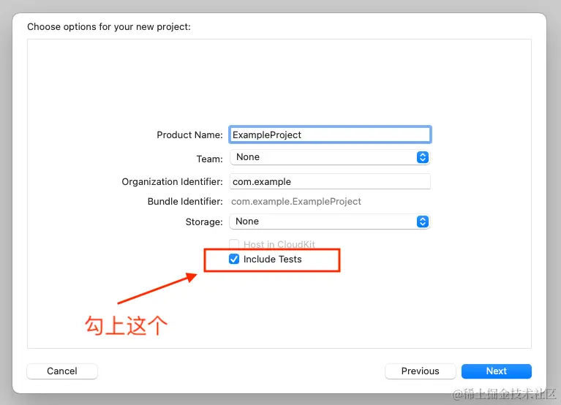This screenshot has height=405, width=561.
Task: Click the red Chinese annotation text
Action: (x=126, y=325)
